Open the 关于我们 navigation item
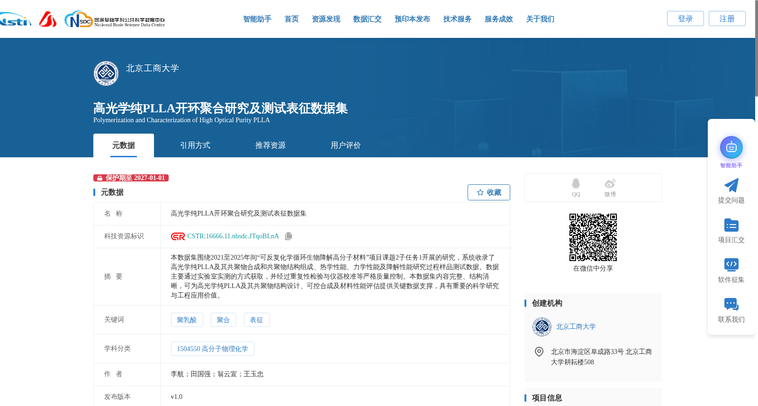This screenshot has width=758, height=406. [540, 19]
